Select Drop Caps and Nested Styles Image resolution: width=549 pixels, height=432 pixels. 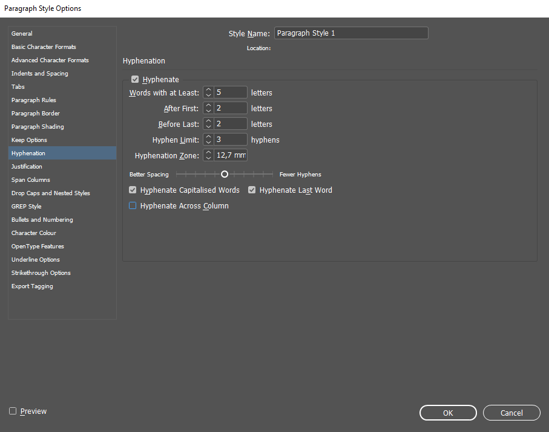(x=51, y=193)
